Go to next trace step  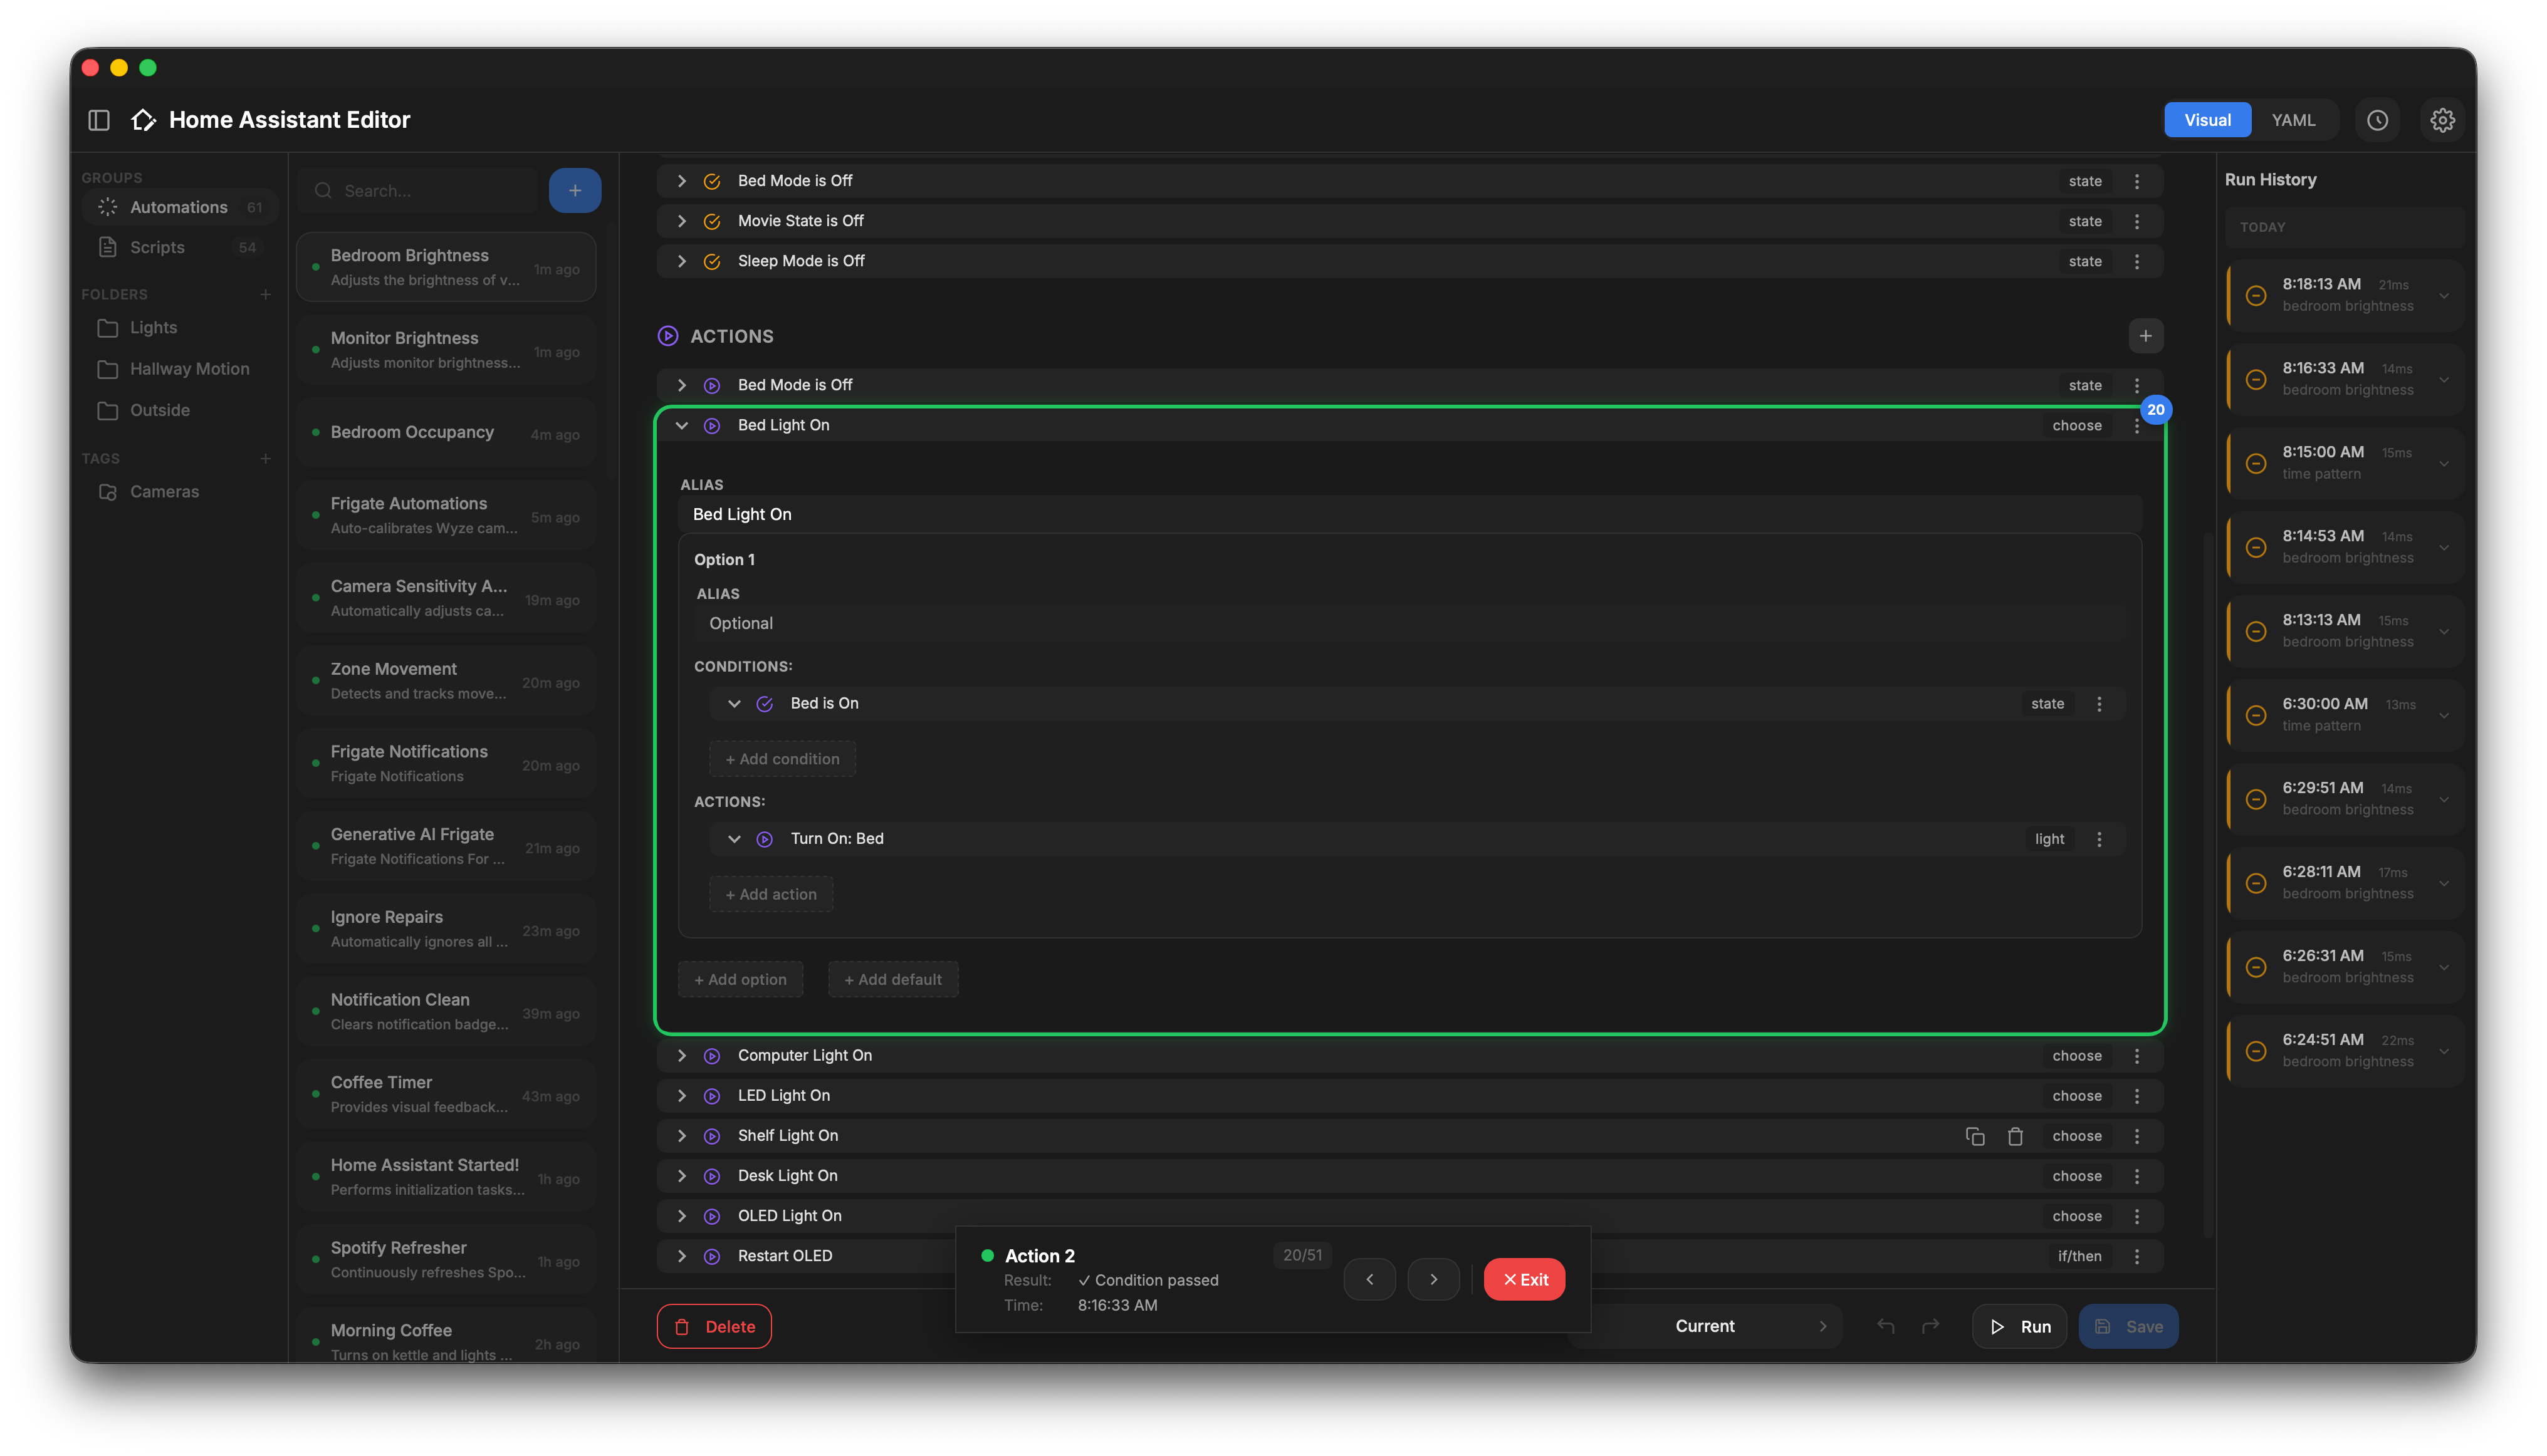[1433, 1279]
